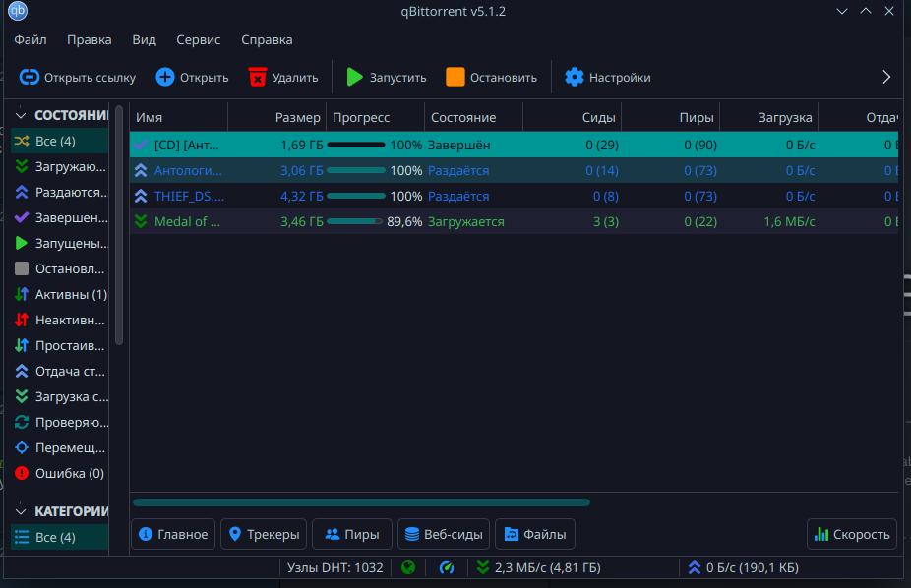911x588 pixels.
Task: Filter by downloading torrents 'Загружаю...'
Action: (x=59, y=166)
